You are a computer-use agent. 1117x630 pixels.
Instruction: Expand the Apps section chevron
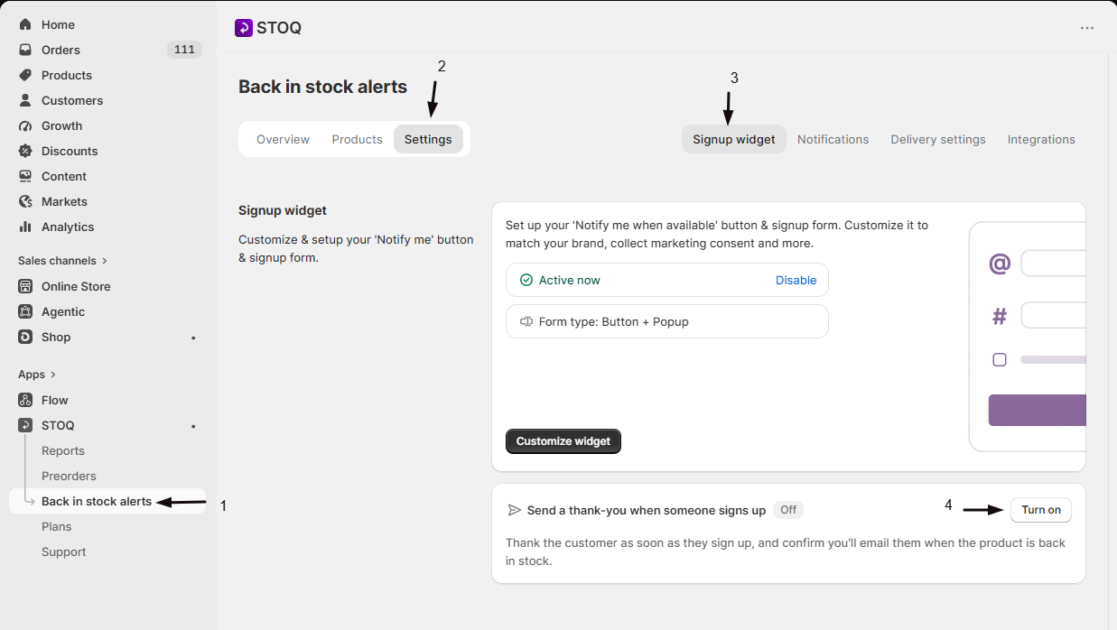point(53,375)
